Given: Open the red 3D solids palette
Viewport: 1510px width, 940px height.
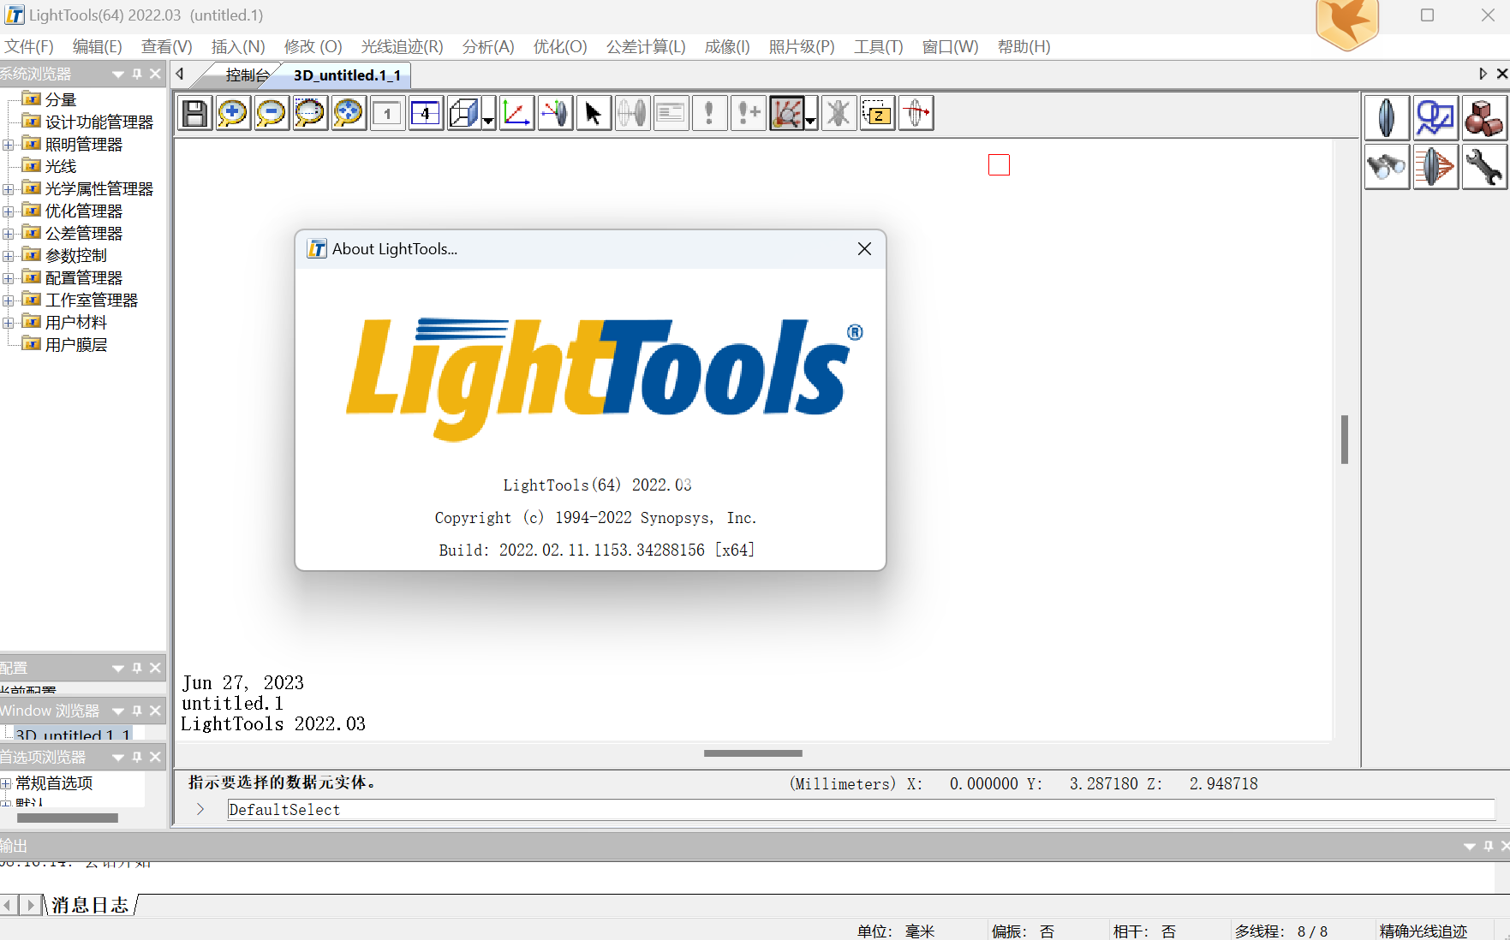Looking at the screenshot, I should tap(1484, 118).
